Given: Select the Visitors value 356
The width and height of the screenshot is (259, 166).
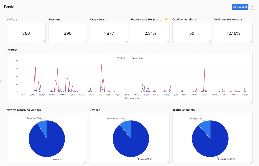Looking at the screenshot, I should click(26, 33).
